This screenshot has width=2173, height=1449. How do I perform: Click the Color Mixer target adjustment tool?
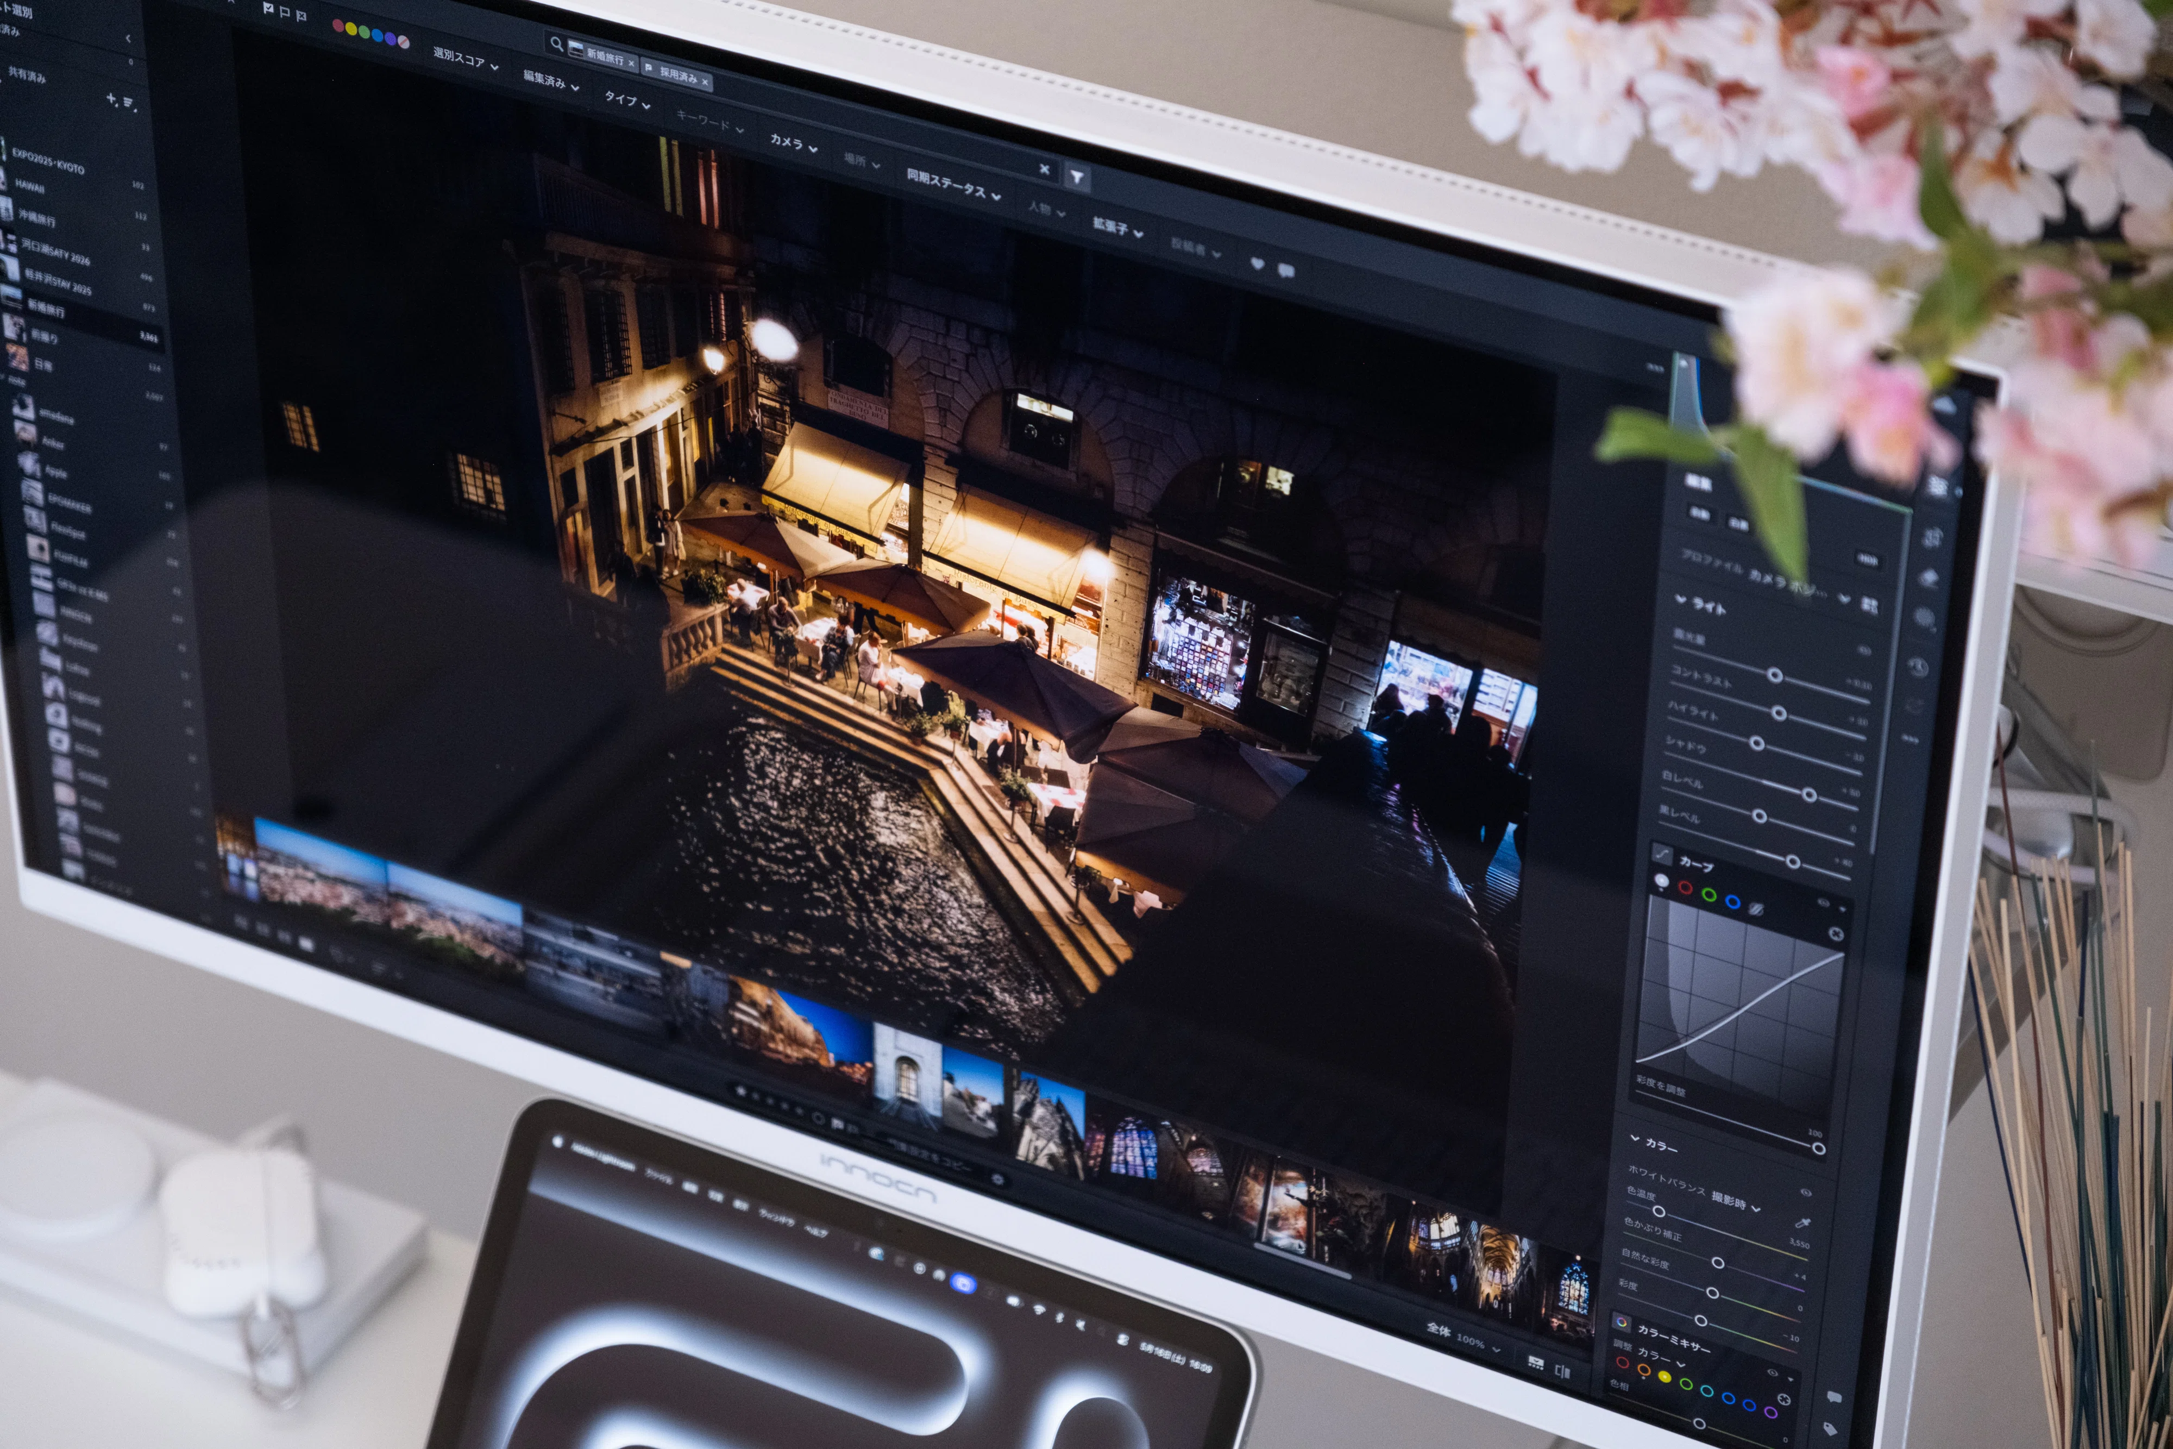point(1783,1401)
